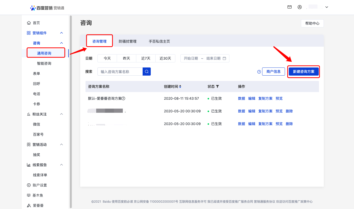Image resolution: width=354 pixels, height=209 pixels.
Task: Click the 新建咨询方案 button
Action: [x=304, y=72]
